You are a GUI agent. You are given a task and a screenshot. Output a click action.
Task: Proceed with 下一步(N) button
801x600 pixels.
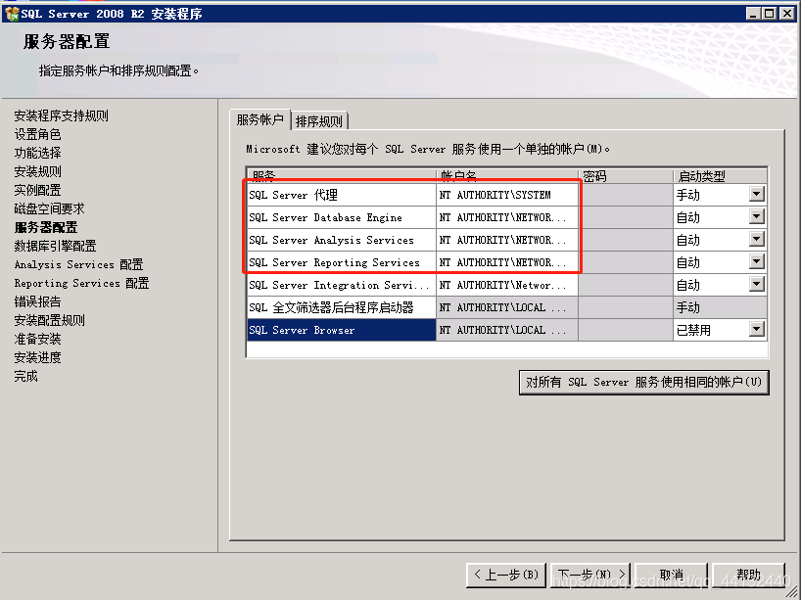pyautogui.click(x=590, y=576)
